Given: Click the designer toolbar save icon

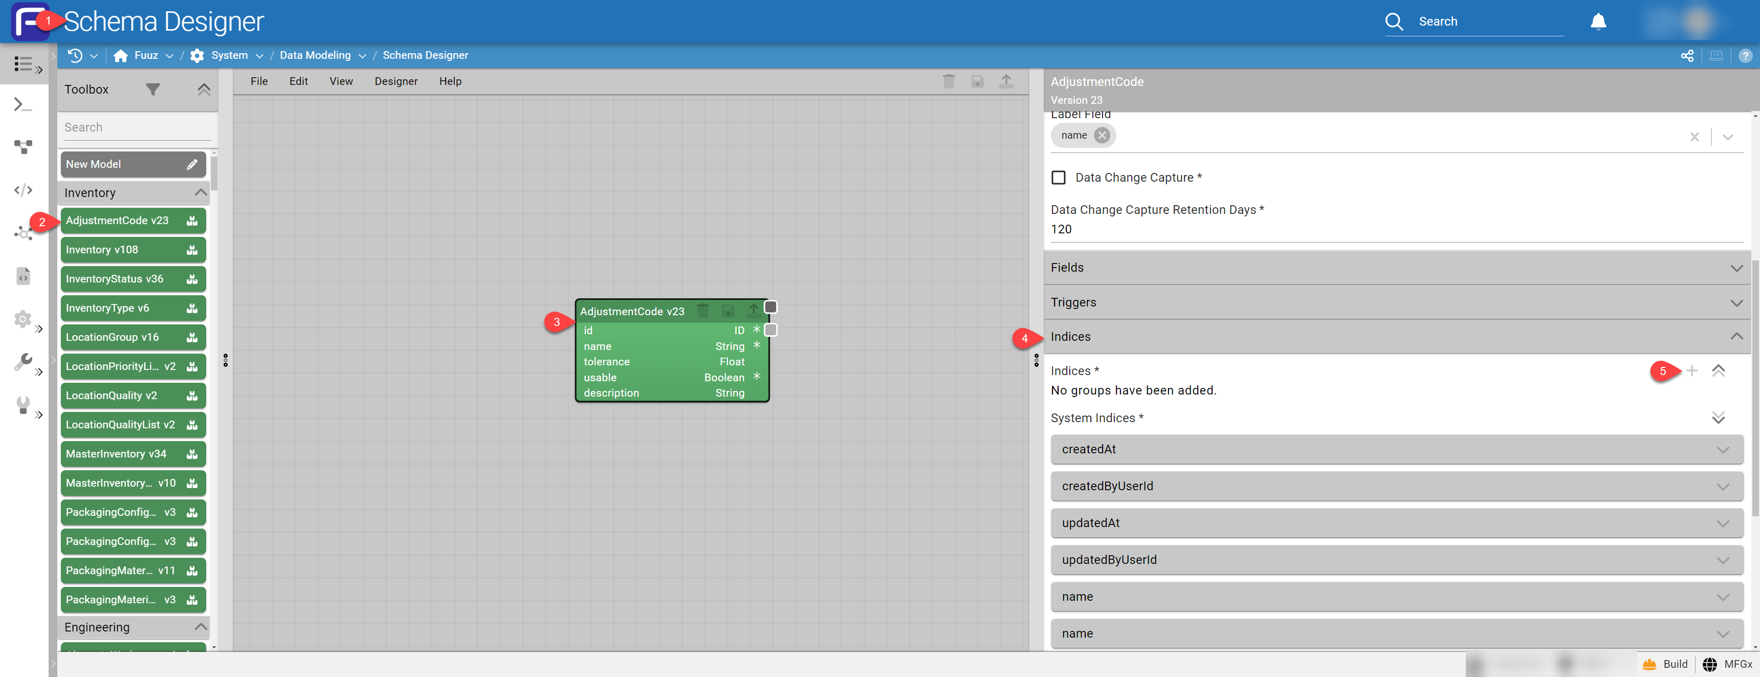Looking at the screenshot, I should pos(977,81).
